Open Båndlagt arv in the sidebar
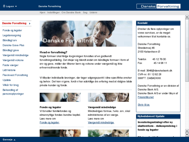This screenshot has width=189, height=142. click(x=10, y=40)
